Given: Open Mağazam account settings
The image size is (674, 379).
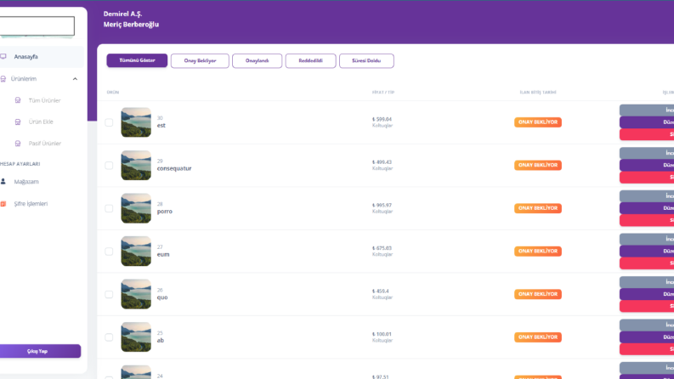Looking at the screenshot, I should (x=26, y=182).
